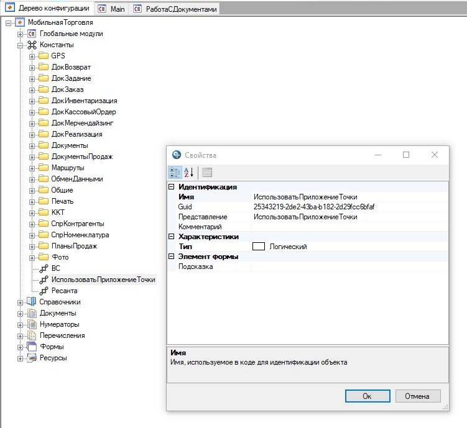The image size is (467, 428).
Task: Collapse the Элемент формы property group
Action: (x=172, y=257)
